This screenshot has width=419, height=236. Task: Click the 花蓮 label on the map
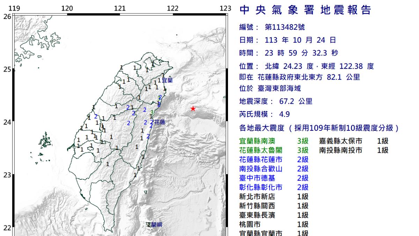(159, 122)
